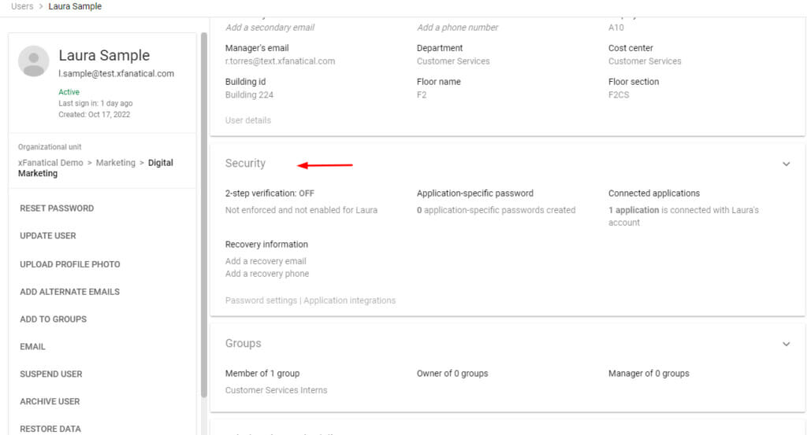
Task: Click '1 application is connected' text
Action: (683, 216)
